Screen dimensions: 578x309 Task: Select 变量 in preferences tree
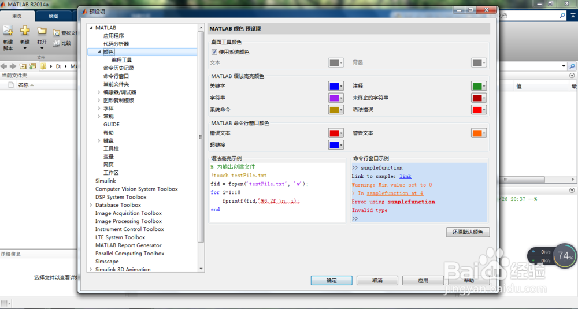pyautogui.click(x=109, y=157)
